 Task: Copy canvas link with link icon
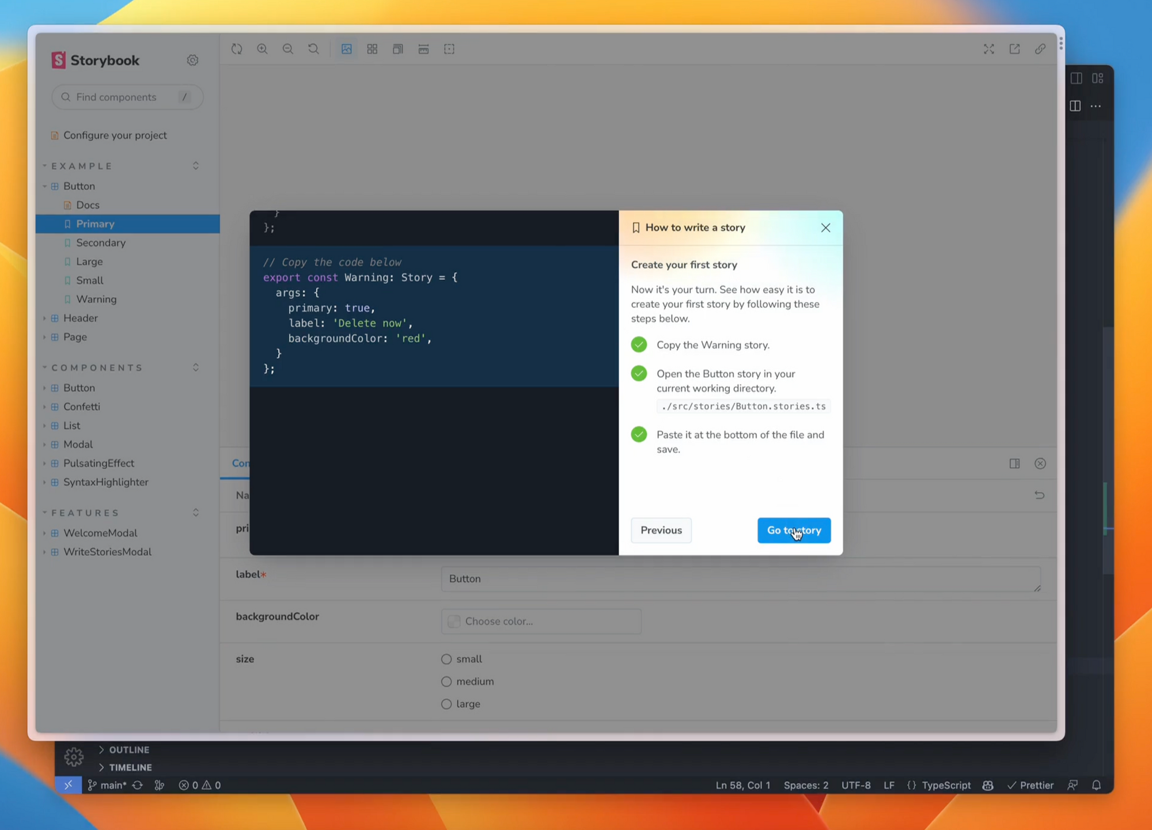[x=1040, y=49]
